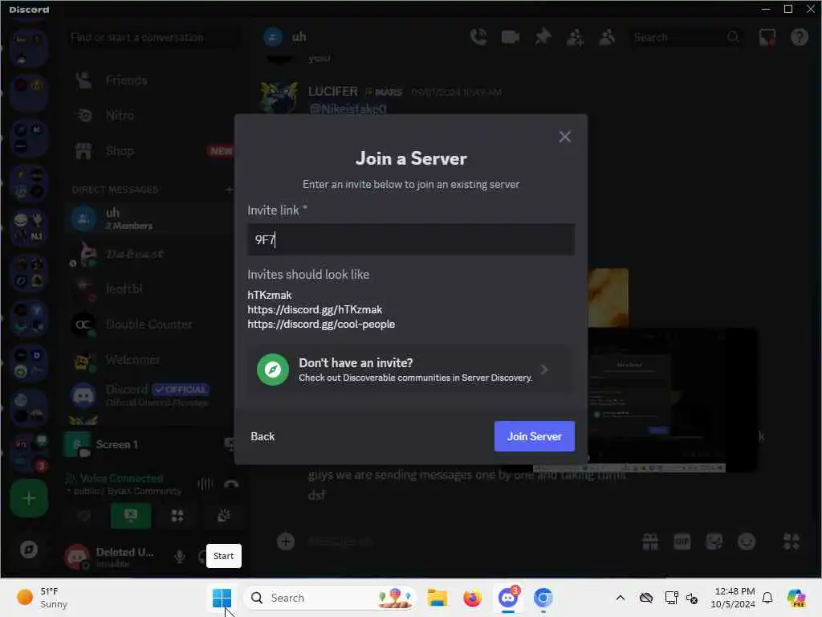Add friends to the DM

(x=575, y=37)
